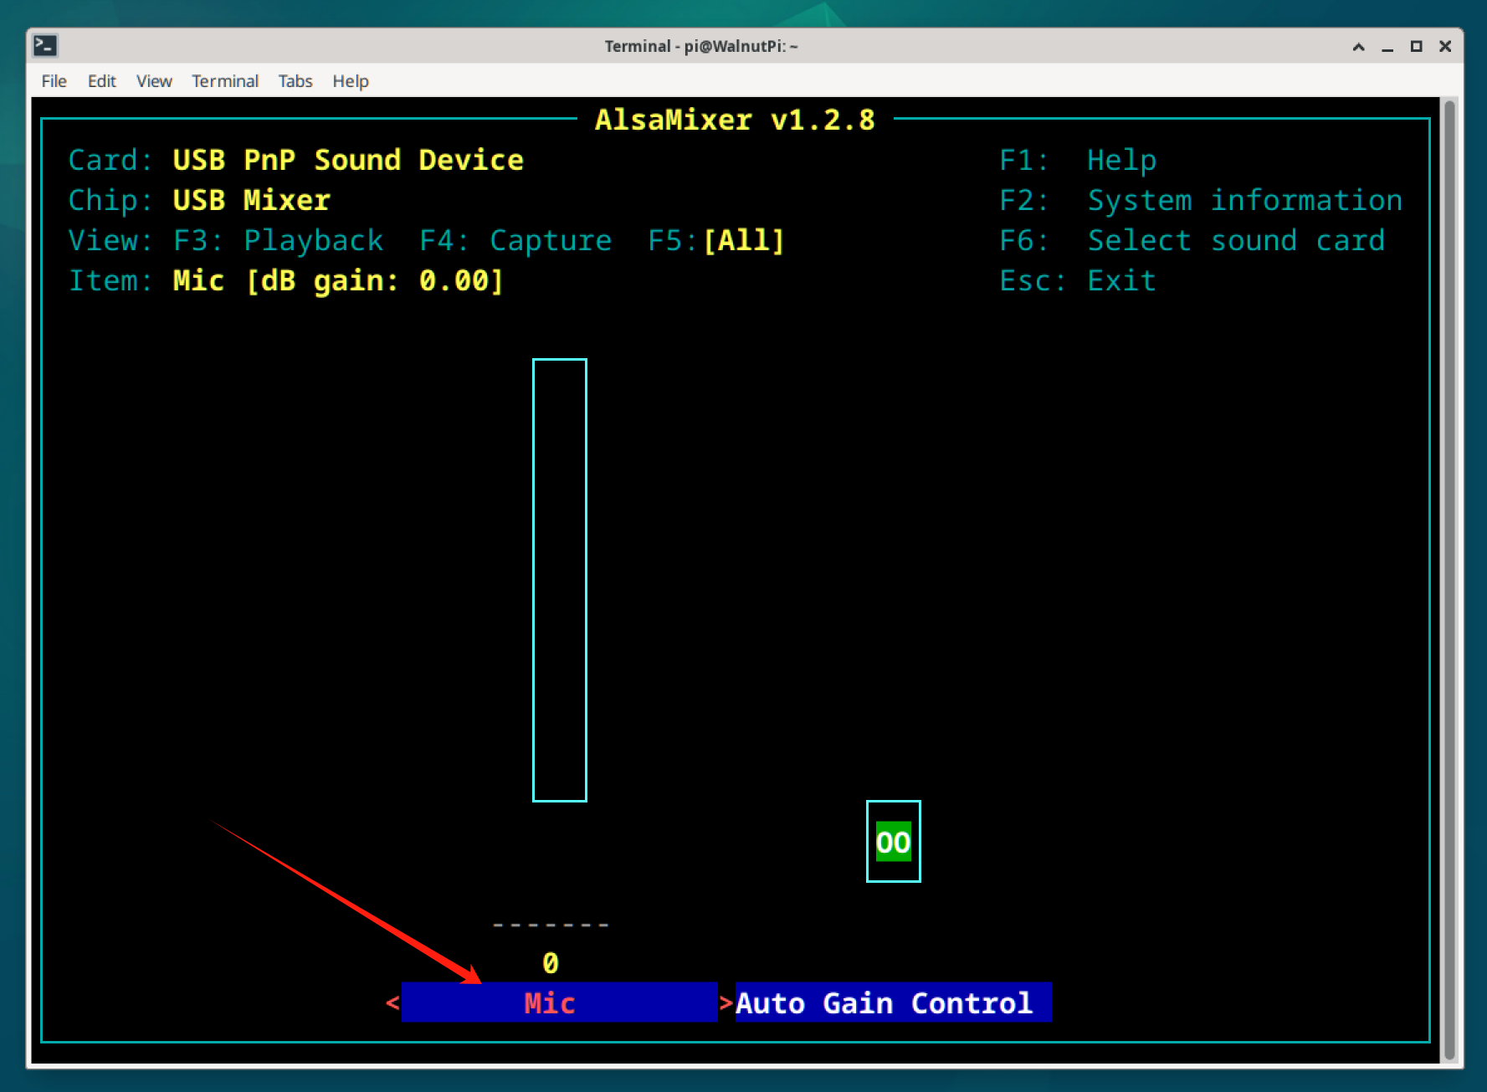Click the terminal icon in the title bar

(x=44, y=45)
